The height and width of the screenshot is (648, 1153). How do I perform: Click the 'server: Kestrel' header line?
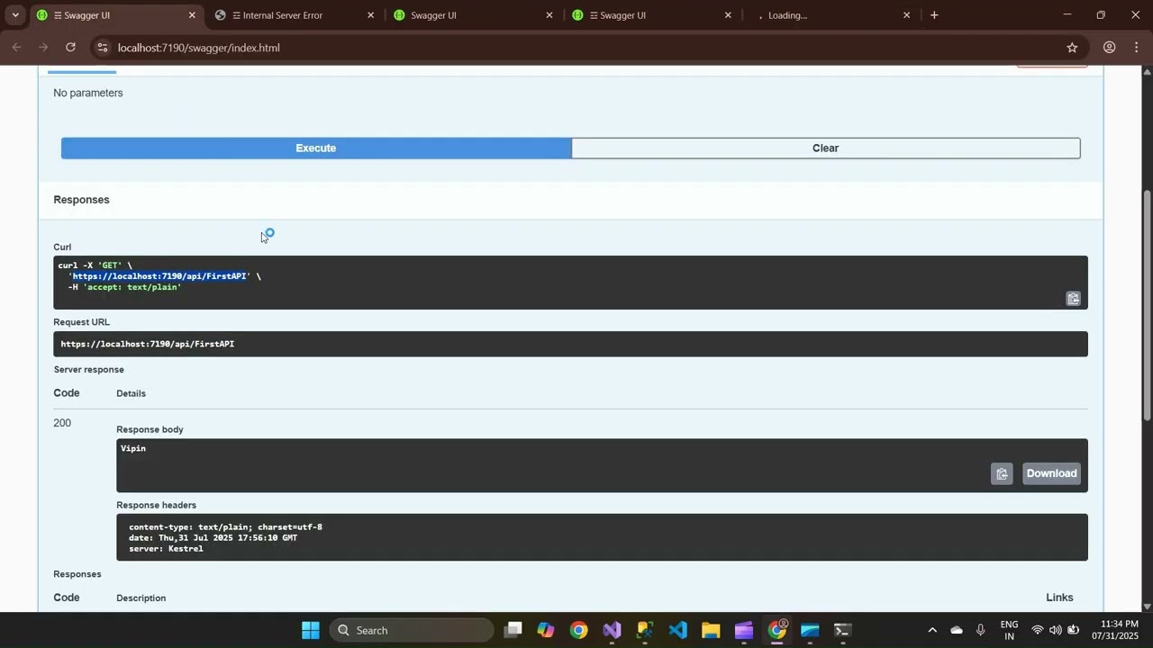coord(166,549)
